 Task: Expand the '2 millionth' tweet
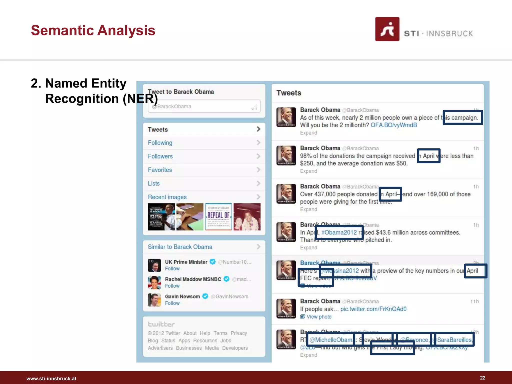pos(308,133)
